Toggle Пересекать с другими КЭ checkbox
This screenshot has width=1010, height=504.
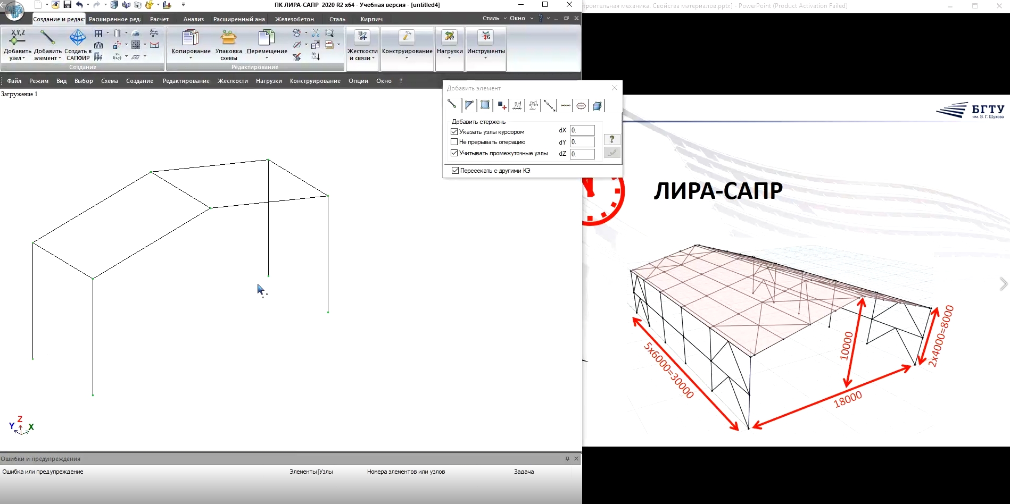click(x=455, y=171)
